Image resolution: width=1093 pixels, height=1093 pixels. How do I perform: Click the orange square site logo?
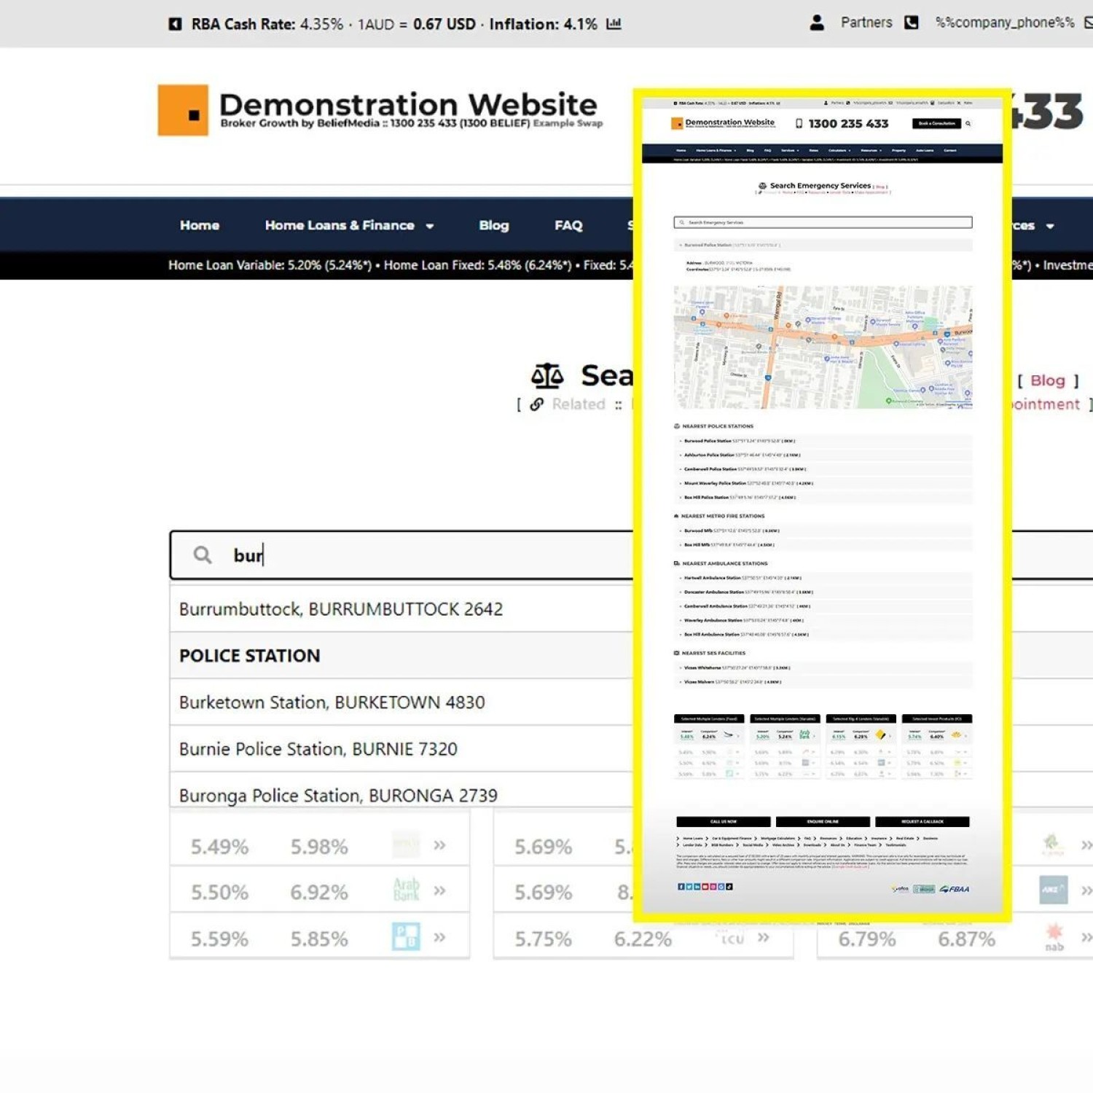tap(183, 110)
